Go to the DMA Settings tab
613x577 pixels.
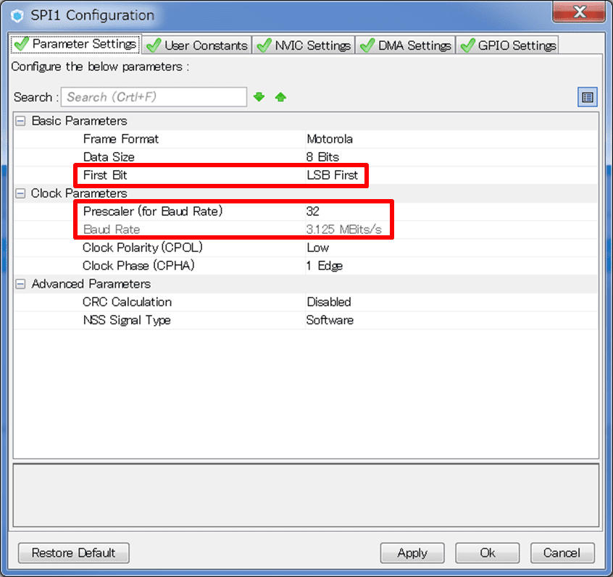[x=406, y=45]
